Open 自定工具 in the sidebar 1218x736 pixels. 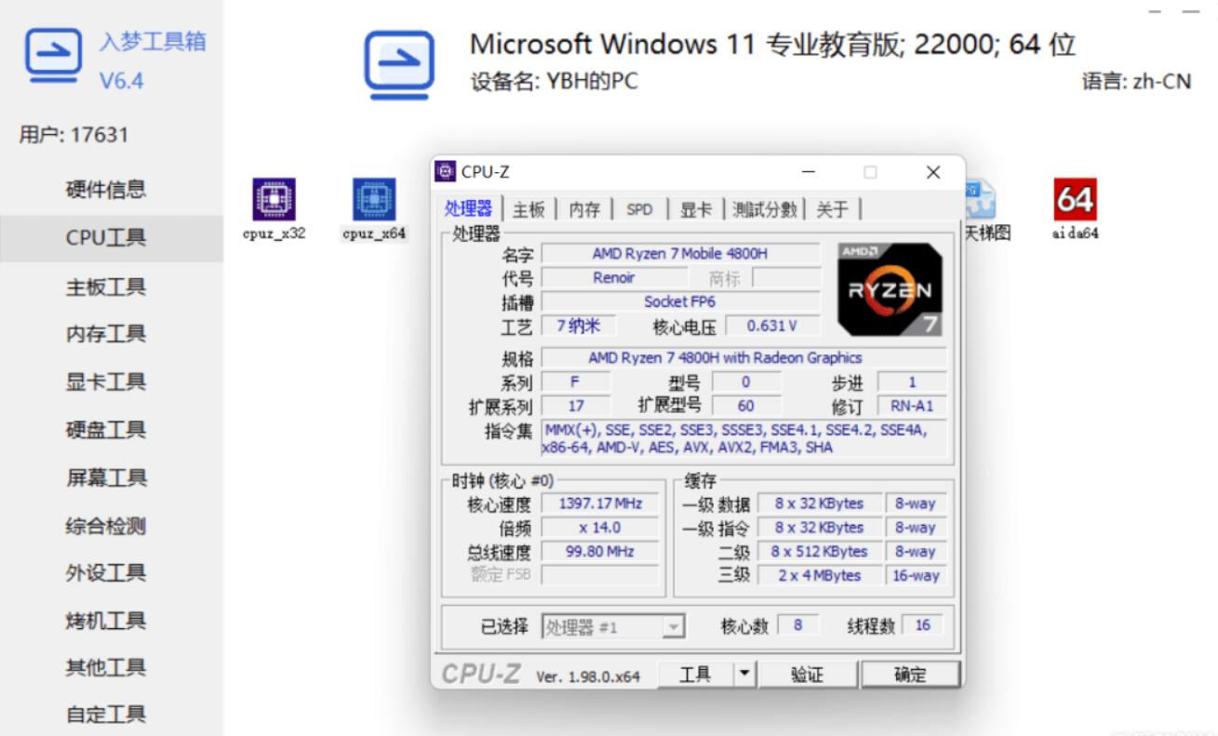tap(106, 715)
